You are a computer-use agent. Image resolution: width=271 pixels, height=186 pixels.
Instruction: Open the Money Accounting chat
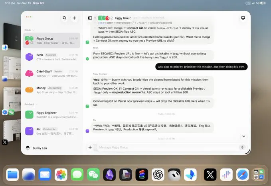(51, 90)
